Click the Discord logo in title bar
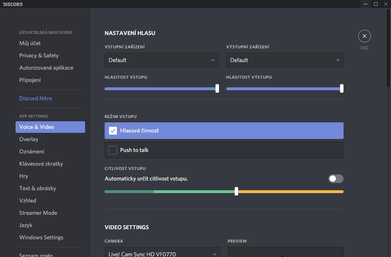Screen dimensions: 391x257 [13, 4]
